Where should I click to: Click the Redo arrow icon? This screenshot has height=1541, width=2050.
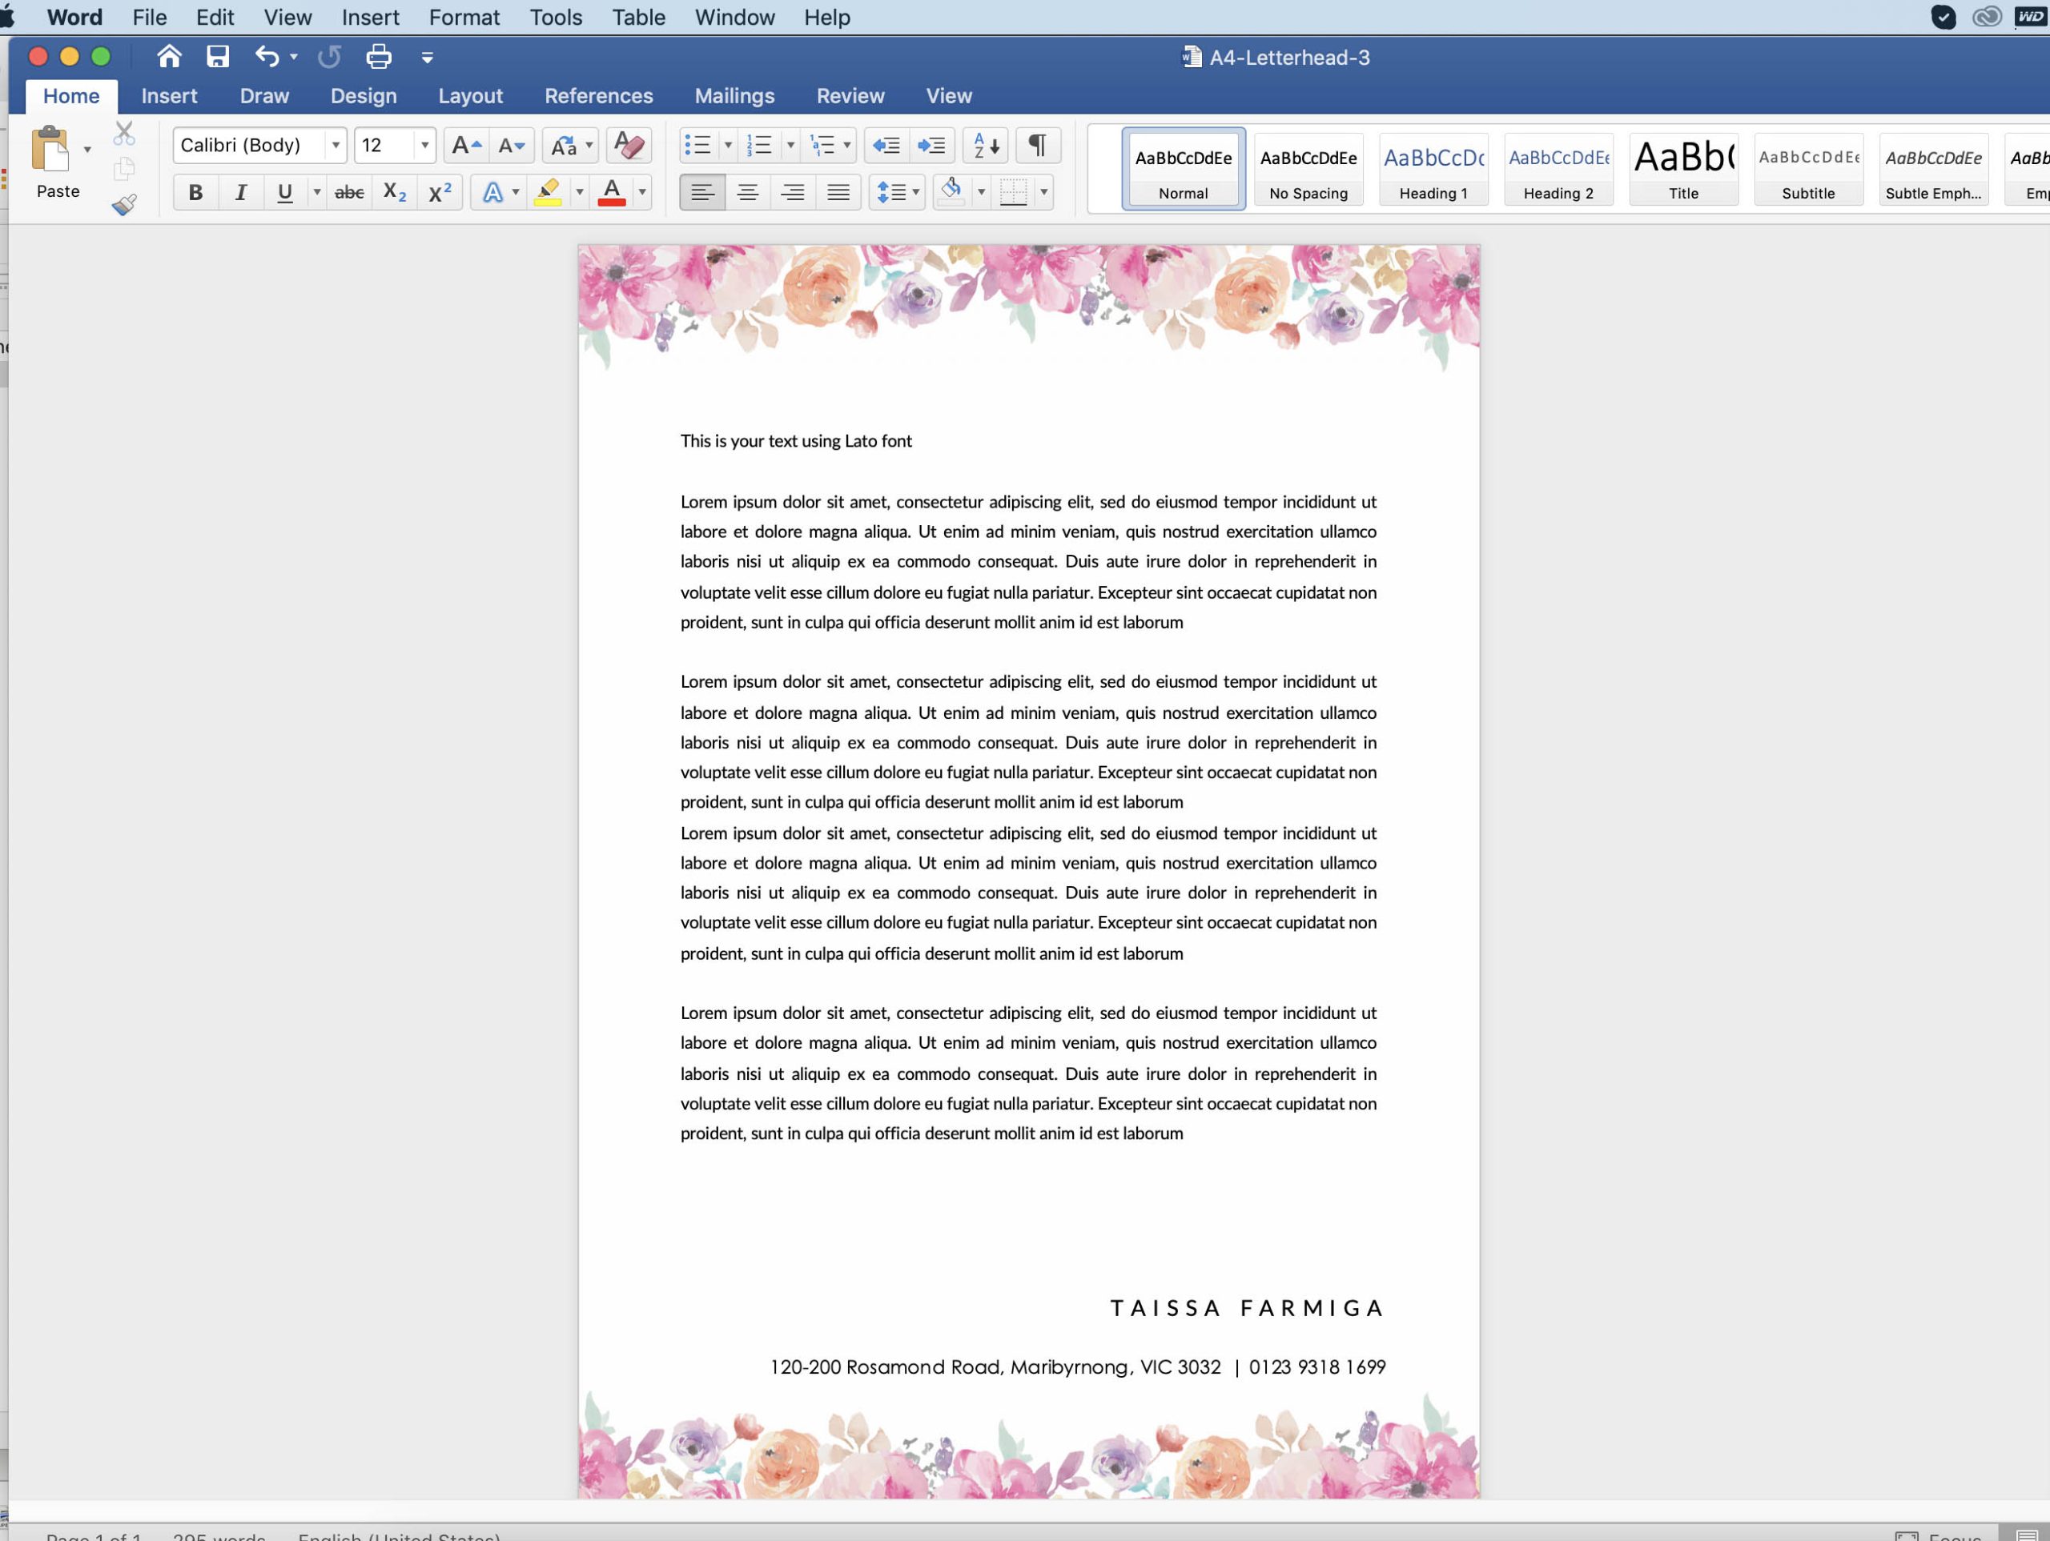[329, 57]
